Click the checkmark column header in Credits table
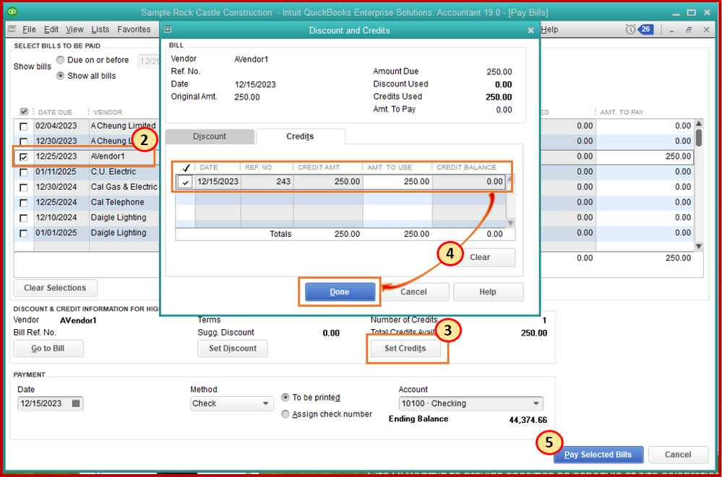This screenshot has width=722, height=477. click(x=186, y=167)
